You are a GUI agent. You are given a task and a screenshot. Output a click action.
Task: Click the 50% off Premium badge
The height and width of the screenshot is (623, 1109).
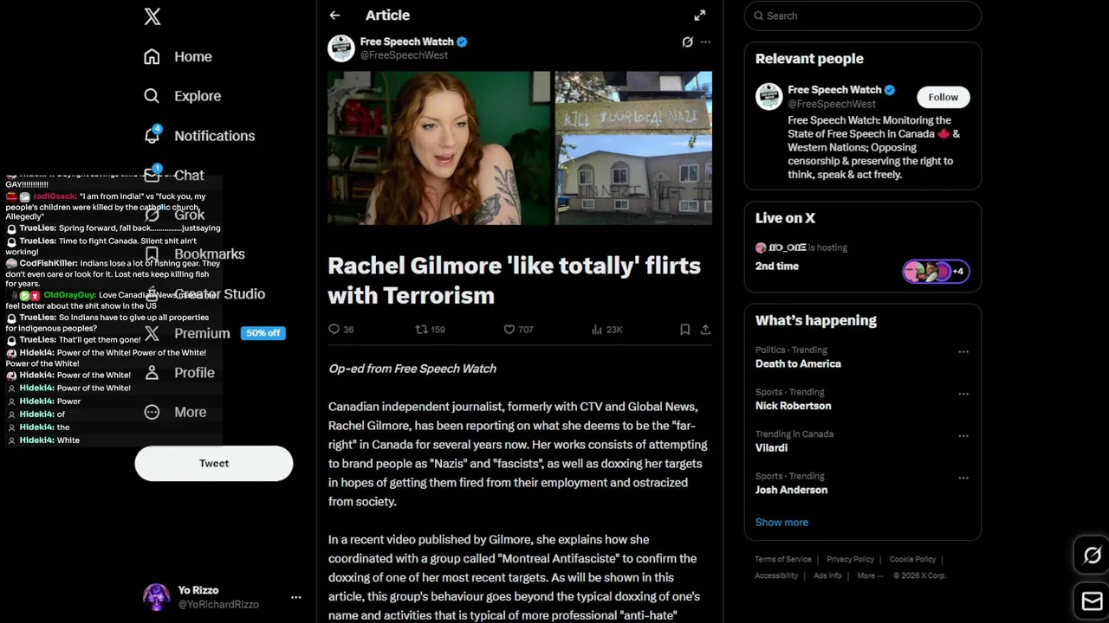click(263, 333)
